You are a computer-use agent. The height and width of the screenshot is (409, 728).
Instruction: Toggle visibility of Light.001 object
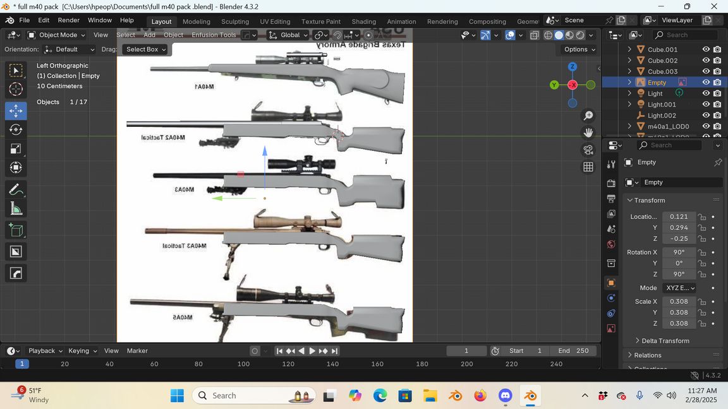[x=707, y=104]
